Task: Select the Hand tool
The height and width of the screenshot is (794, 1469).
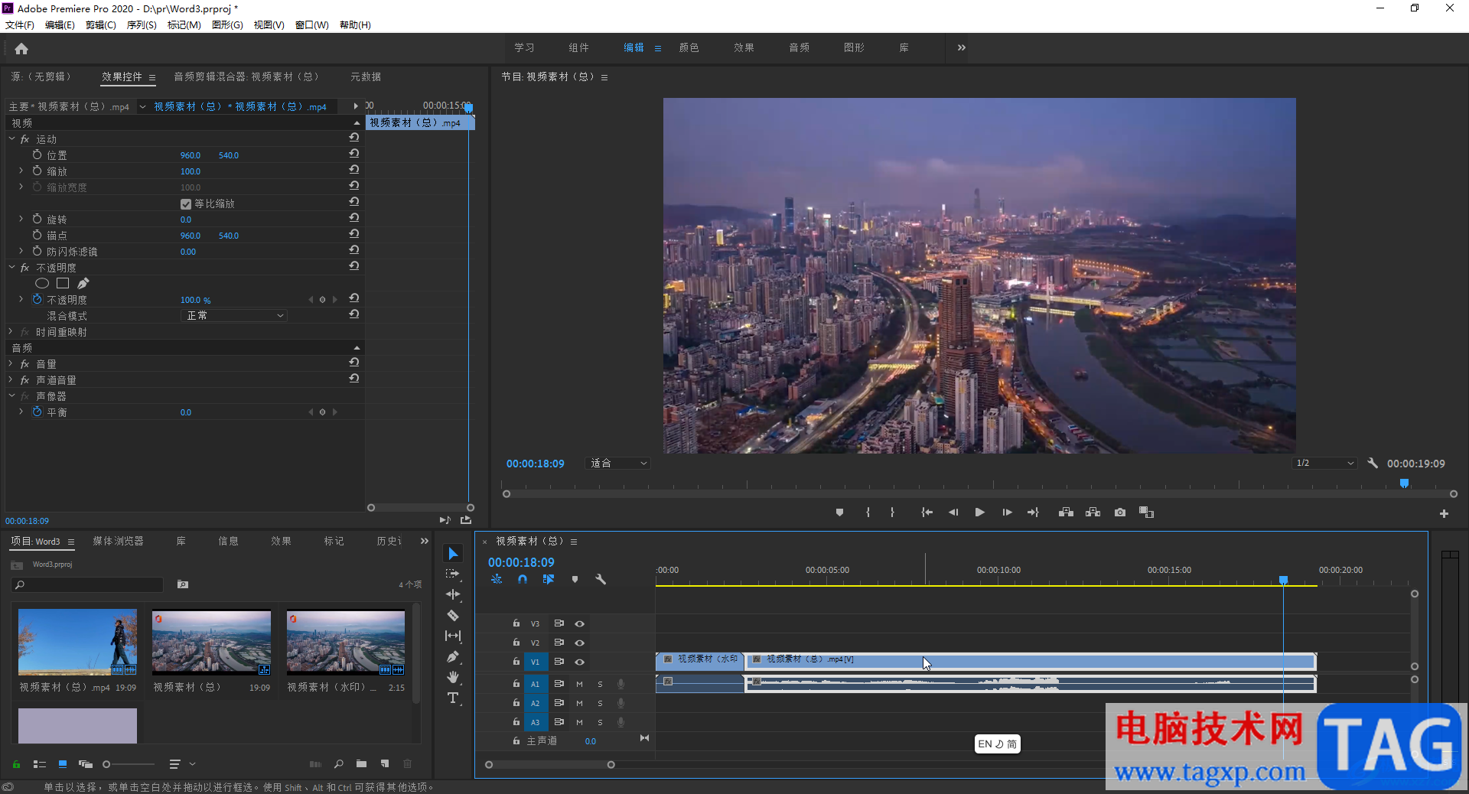Action: (x=453, y=677)
